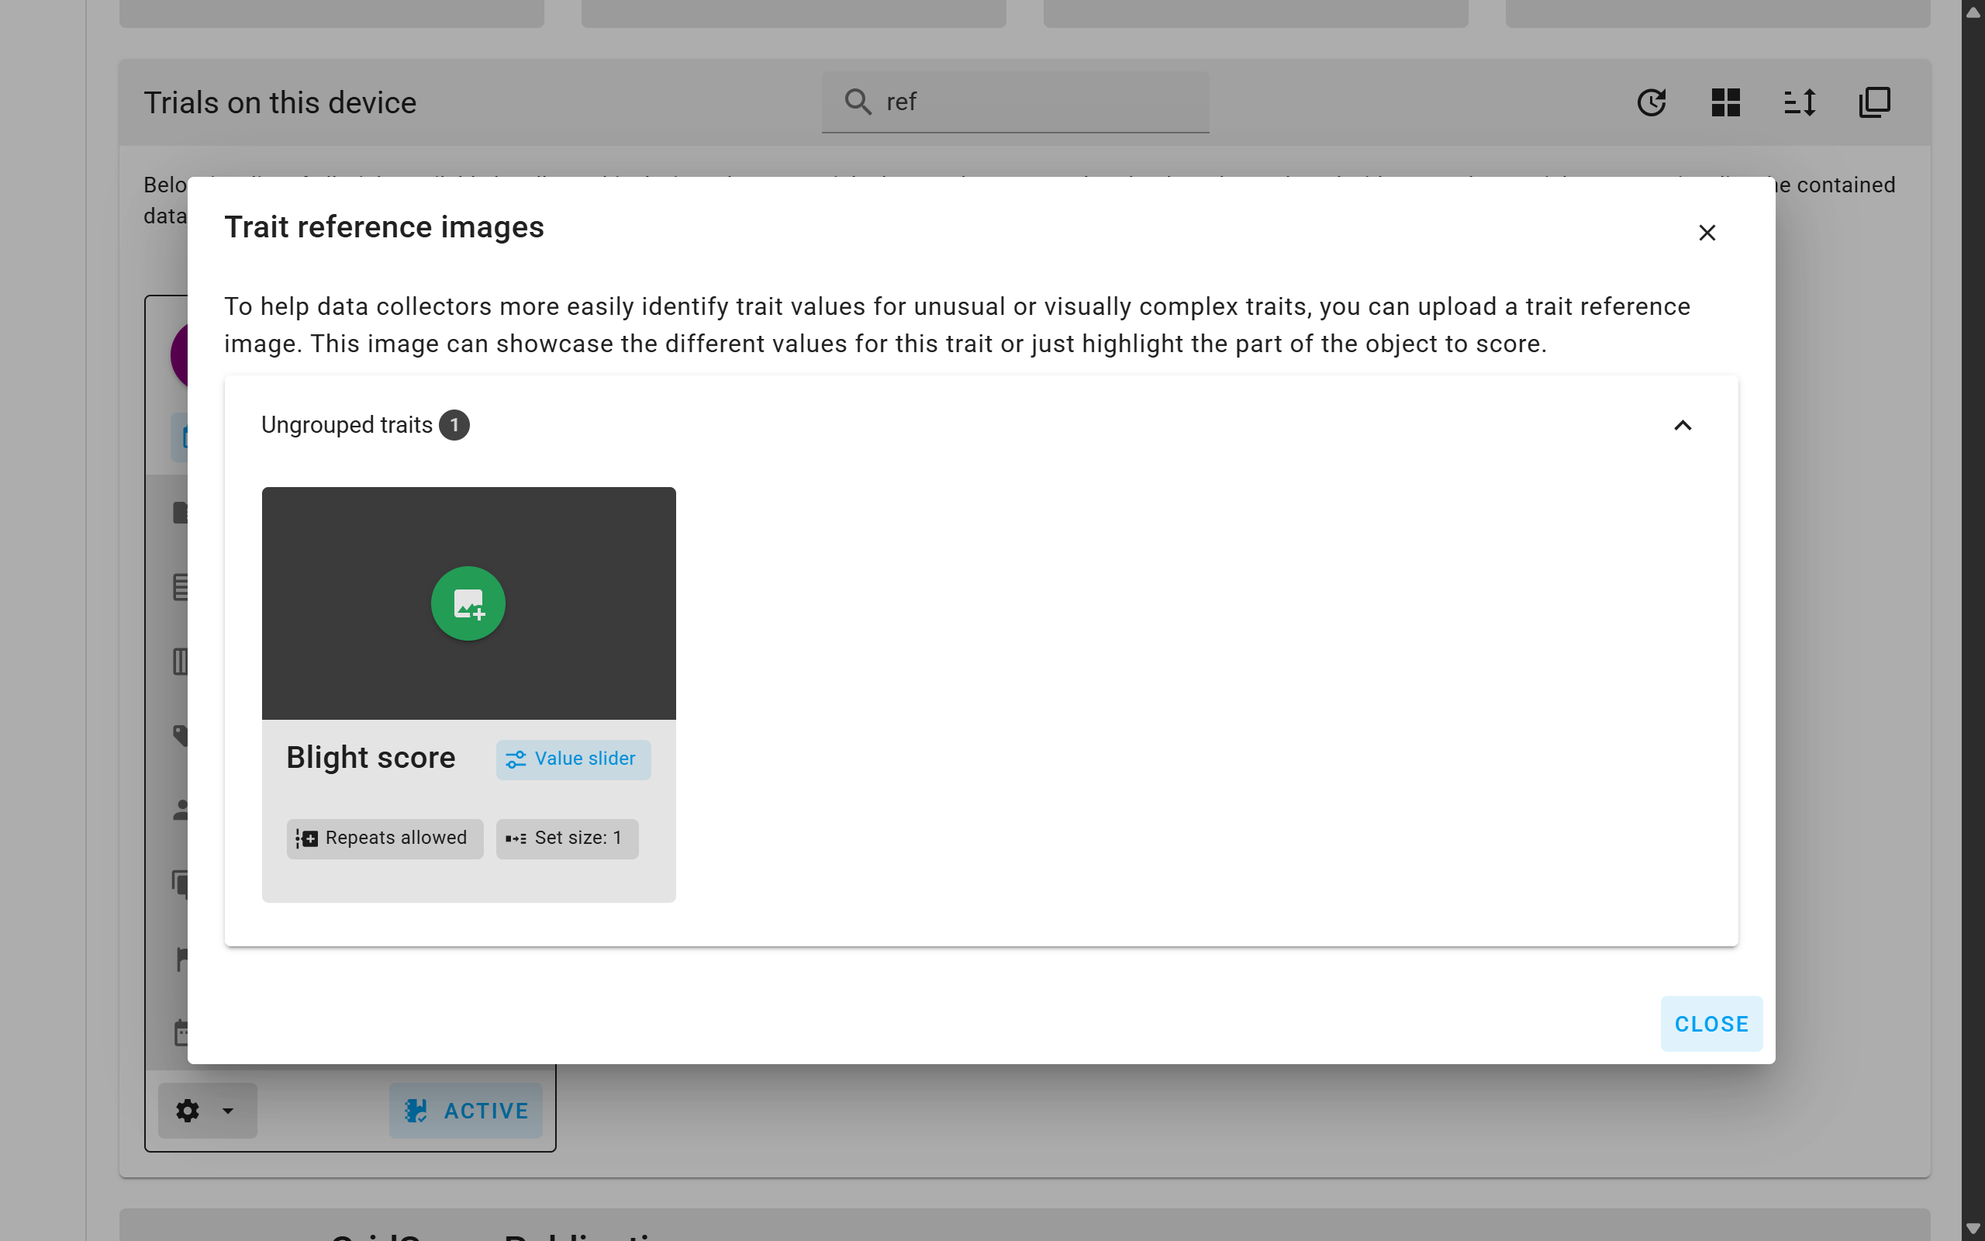Click the green add reference image button
This screenshot has width=1985, height=1241.
[468, 603]
